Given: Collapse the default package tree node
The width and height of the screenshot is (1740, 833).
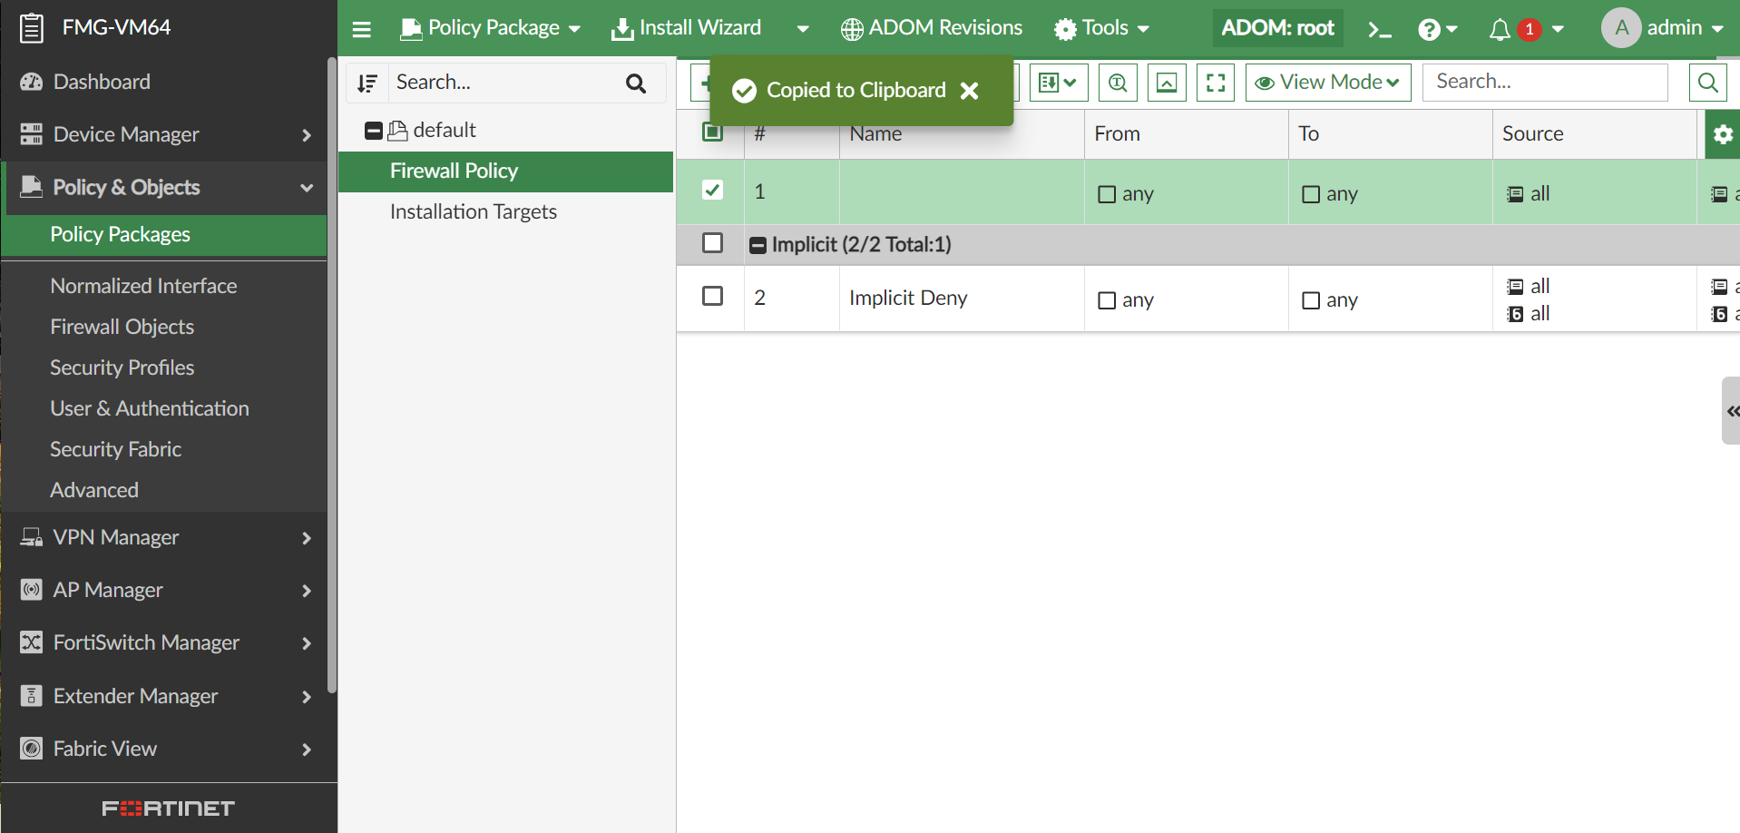Looking at the screenshot, I should [x=373, y=131].
